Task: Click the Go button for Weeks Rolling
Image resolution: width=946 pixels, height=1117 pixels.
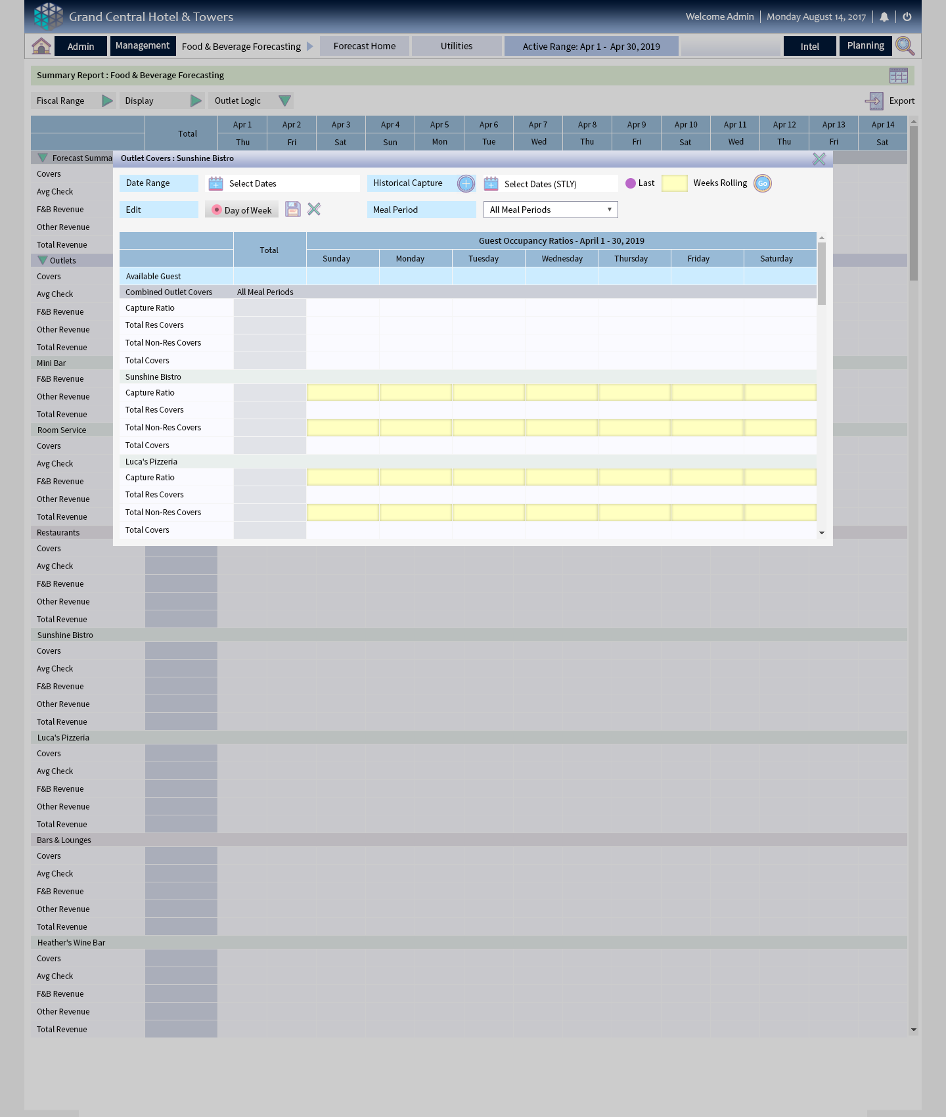Action: point(763,183)
